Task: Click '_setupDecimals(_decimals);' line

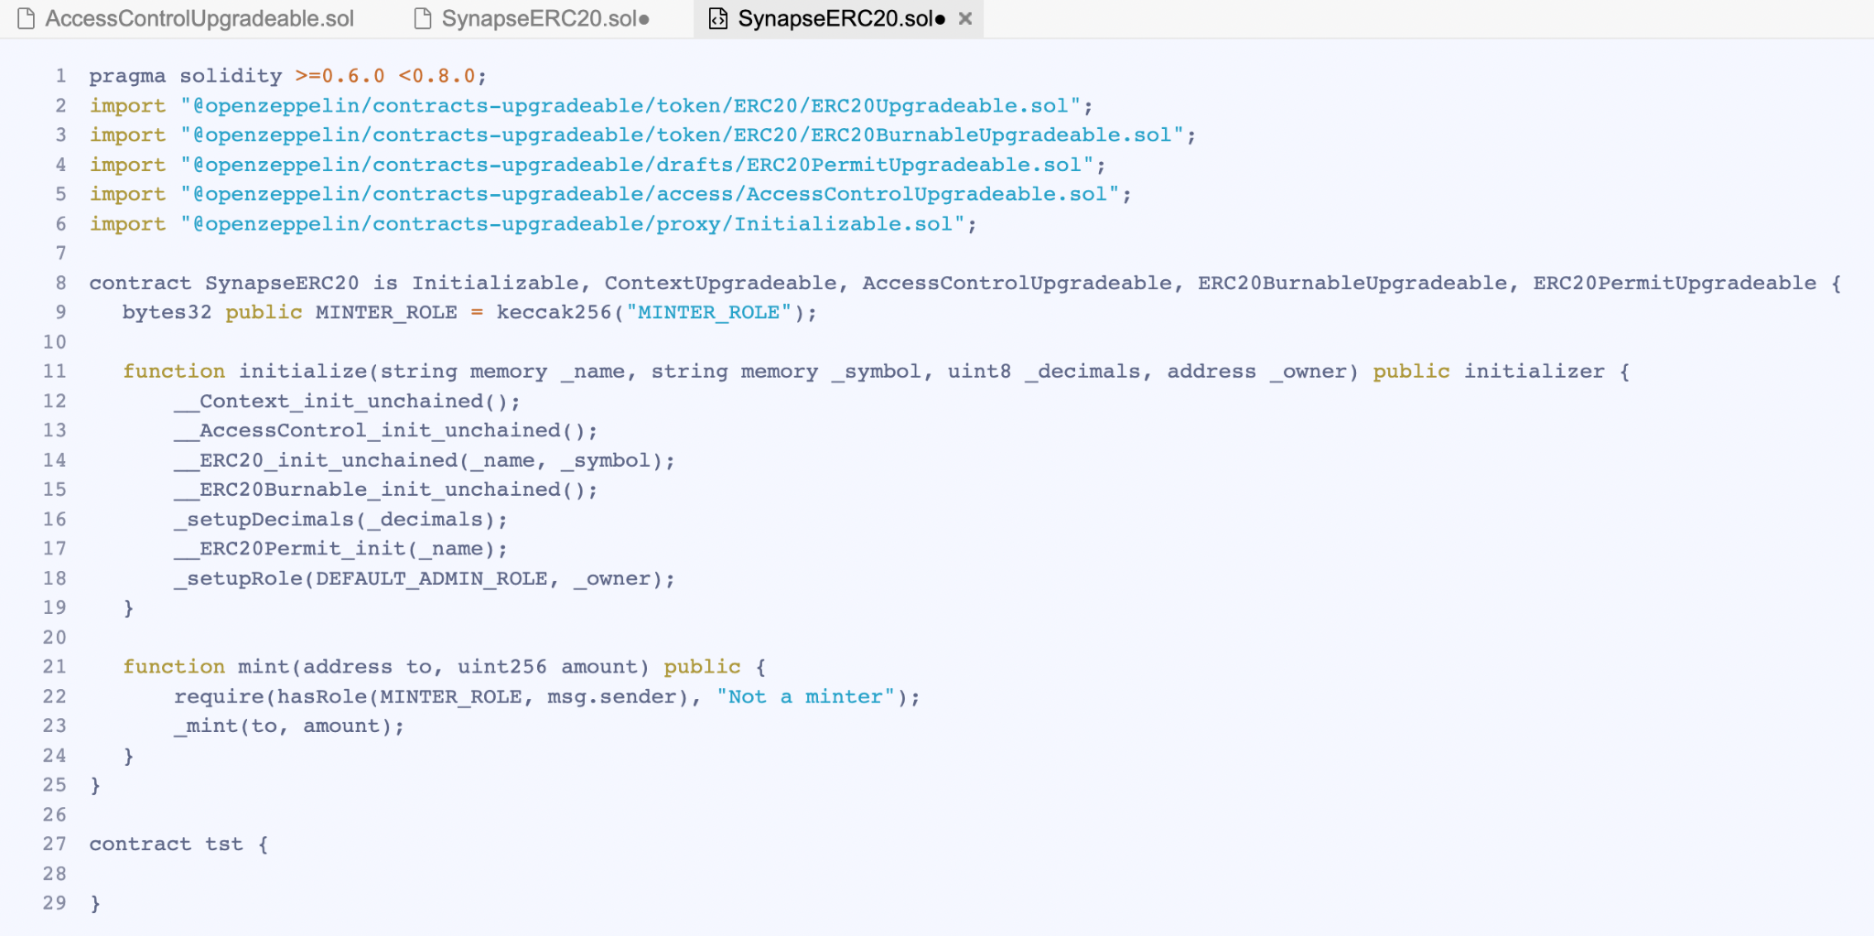Action: 340,519
